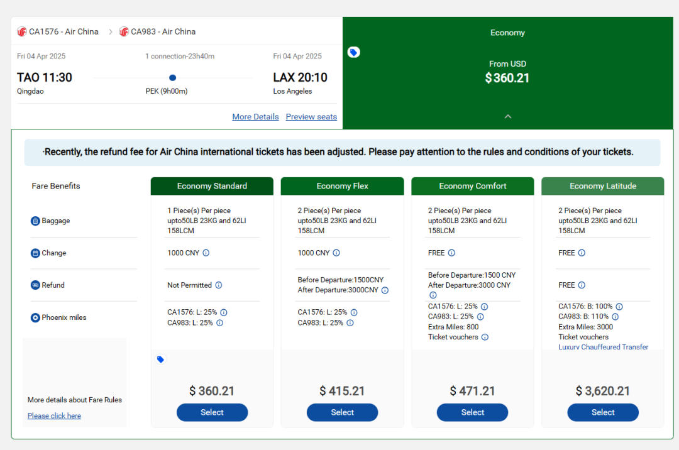Select the Economy Comfort fare at $471.21
Viewport: 679px width, 450px height.
tap(472, 412)
